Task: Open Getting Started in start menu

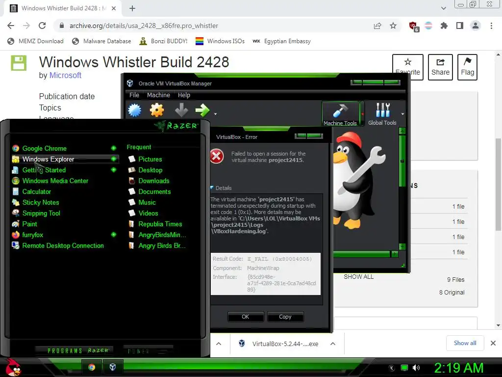Action: [44, 170]
